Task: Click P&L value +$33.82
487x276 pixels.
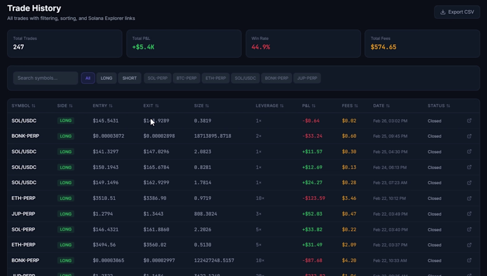Action: point(312,230)
